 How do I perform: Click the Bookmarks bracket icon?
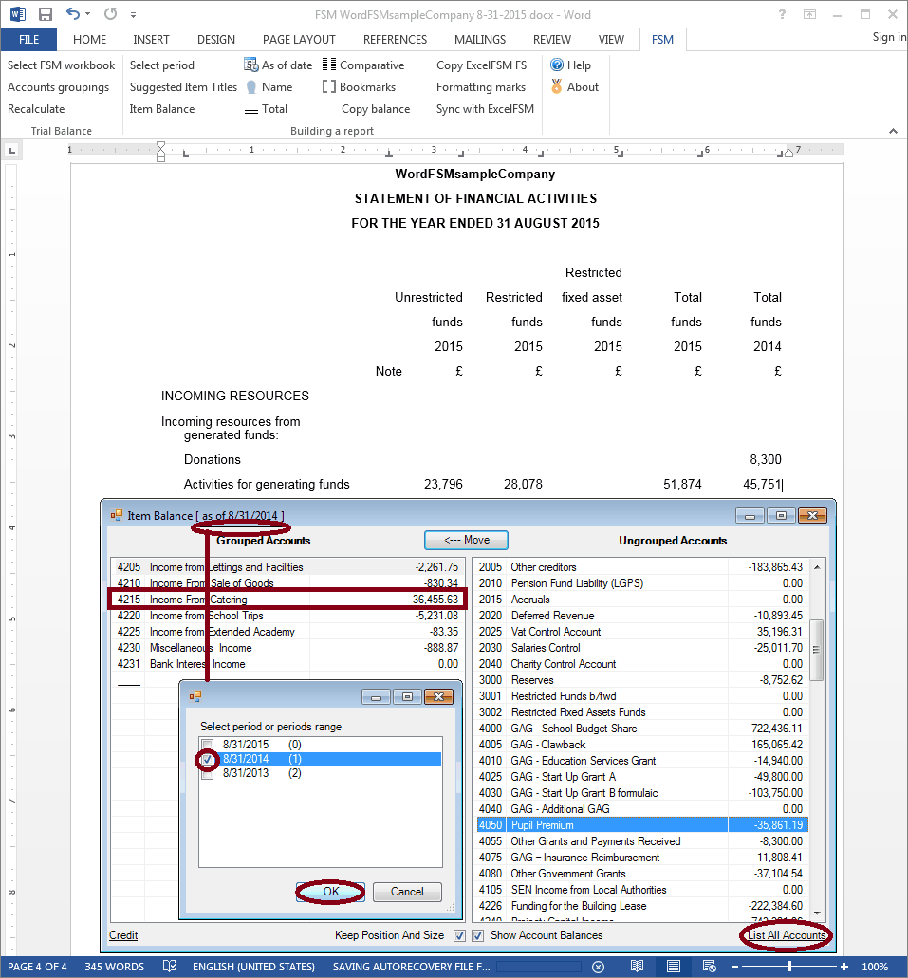329,86
